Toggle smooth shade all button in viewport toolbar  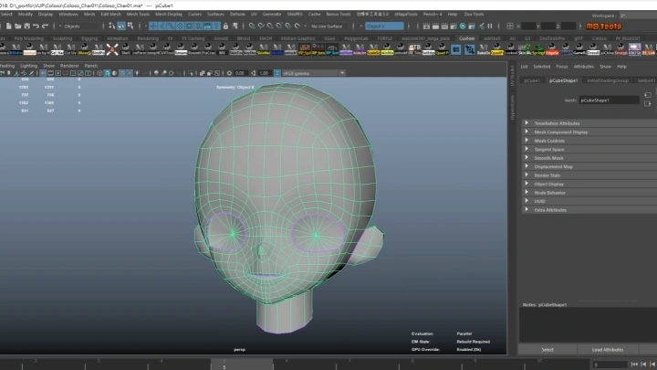[108, 73]
